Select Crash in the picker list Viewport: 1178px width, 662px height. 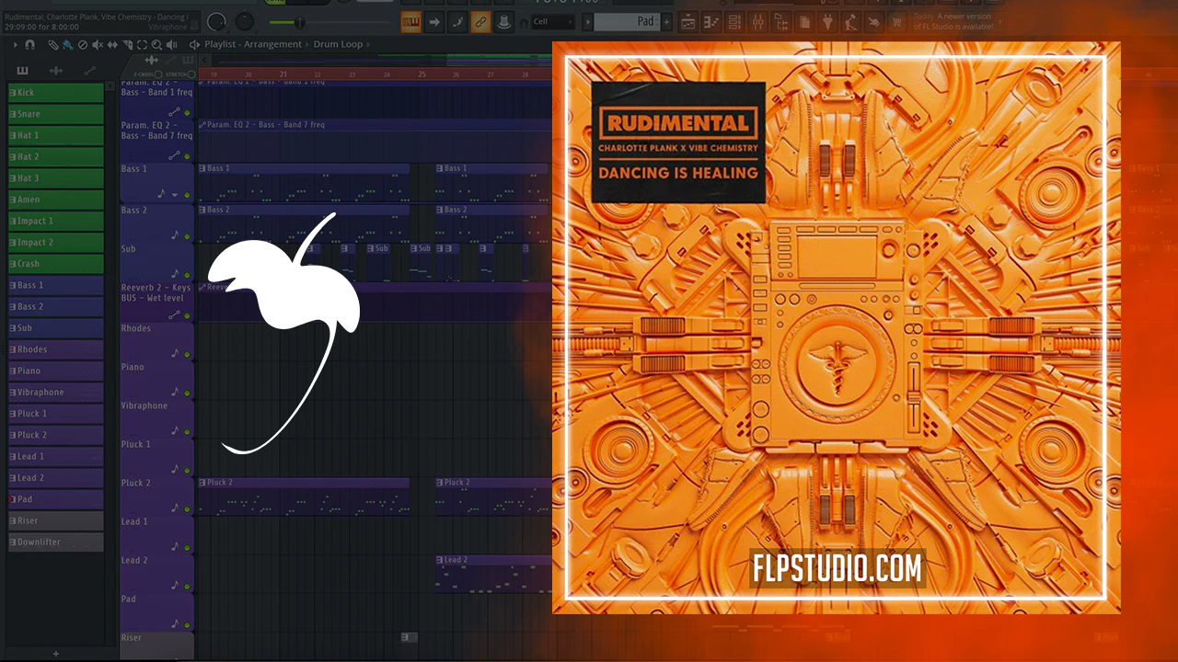click(x=56, y=264)
